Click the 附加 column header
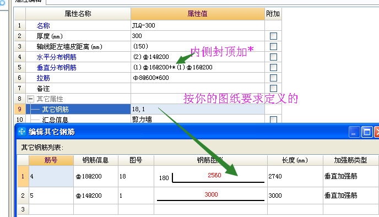379x217 pixels. tap(273, 14)
